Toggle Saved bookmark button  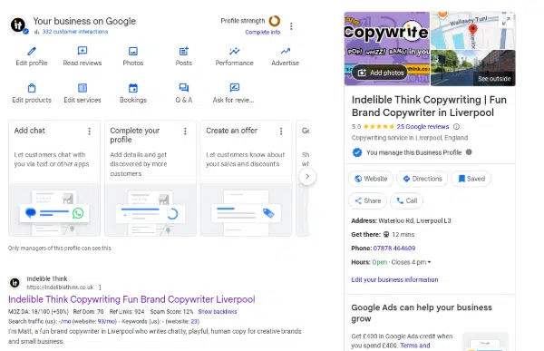[x=471, y=179]
